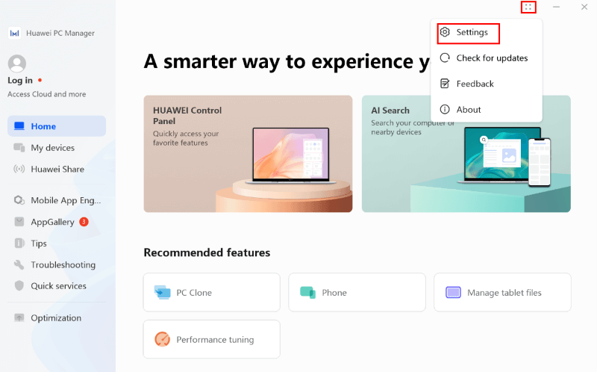
Task: Open the HUAWEI Control Panel card
Action: click(x=248, y=154)
